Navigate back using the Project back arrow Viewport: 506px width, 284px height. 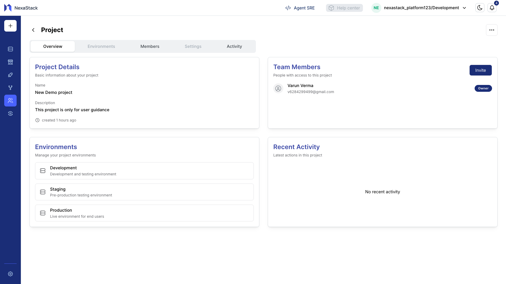coord(33,30)
